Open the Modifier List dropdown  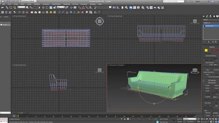pyautogui.click(x=211, y=23)
